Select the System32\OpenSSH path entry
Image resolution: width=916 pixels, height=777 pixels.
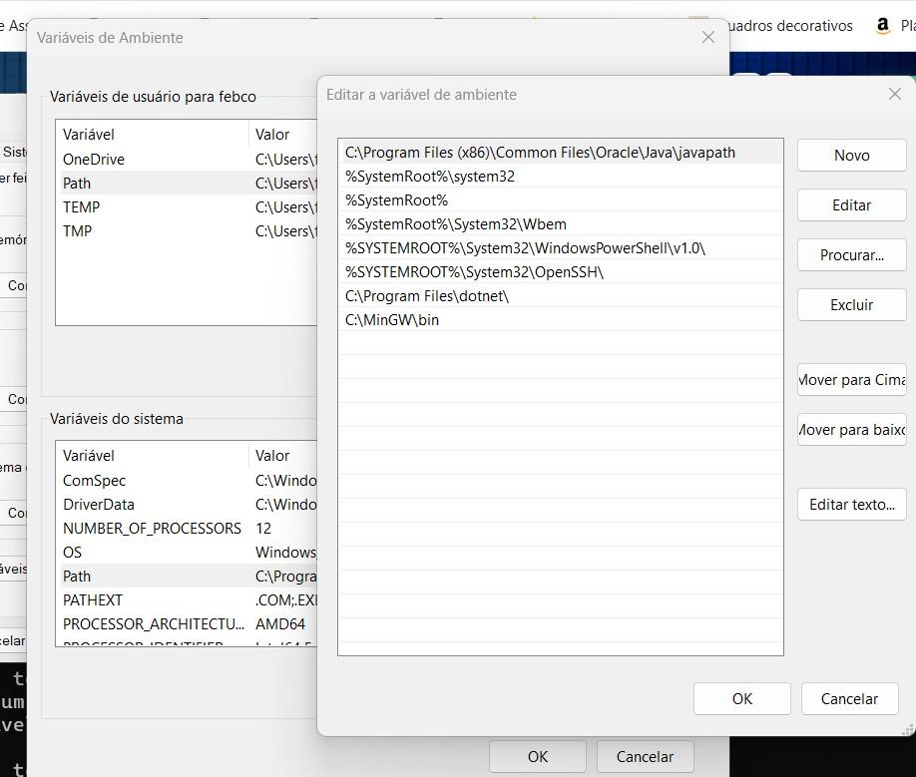[560, 272]
